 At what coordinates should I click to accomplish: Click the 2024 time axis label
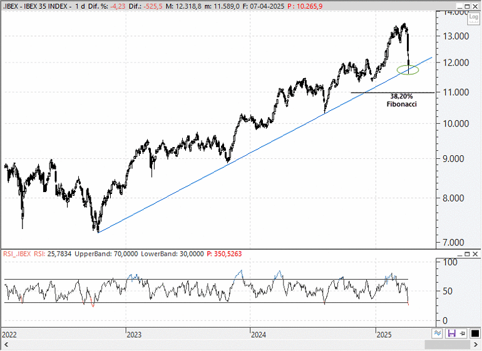pos(259,334)
